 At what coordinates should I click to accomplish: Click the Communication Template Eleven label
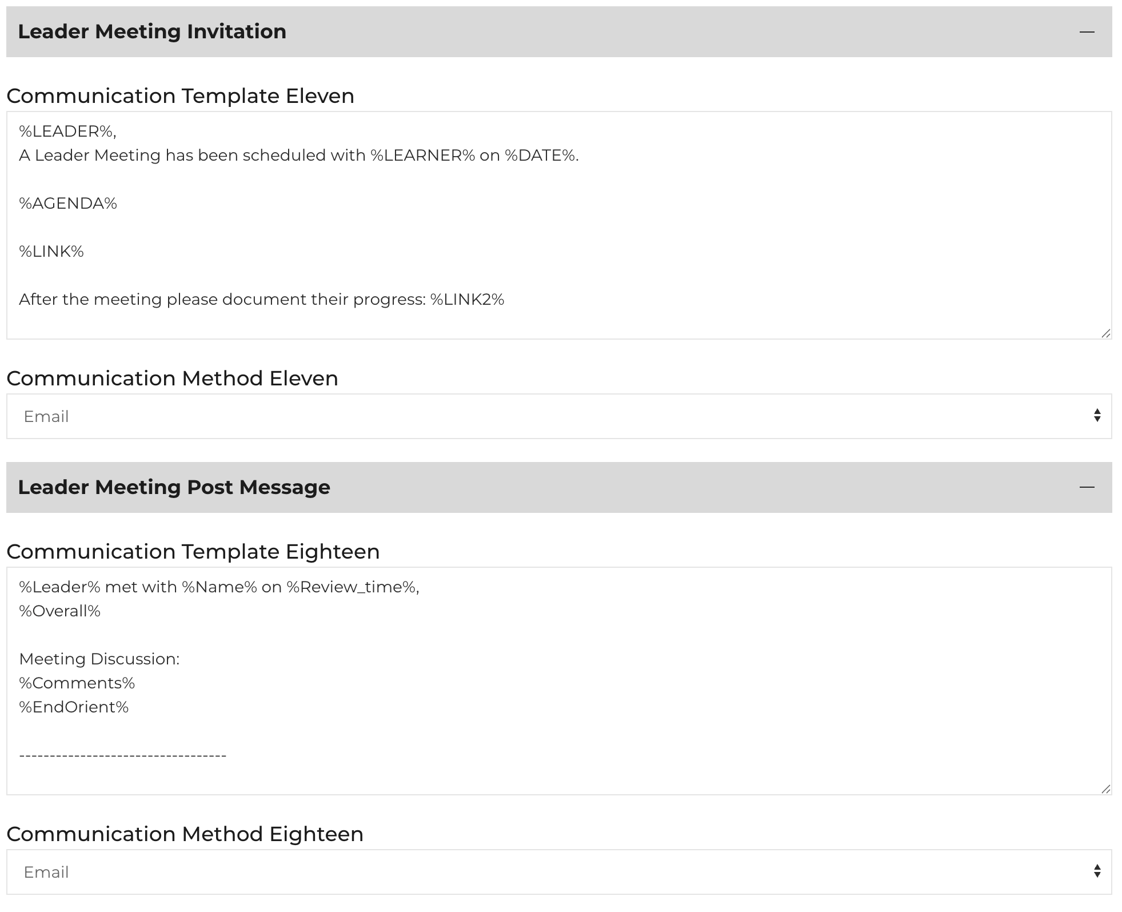tap(180, 95)
